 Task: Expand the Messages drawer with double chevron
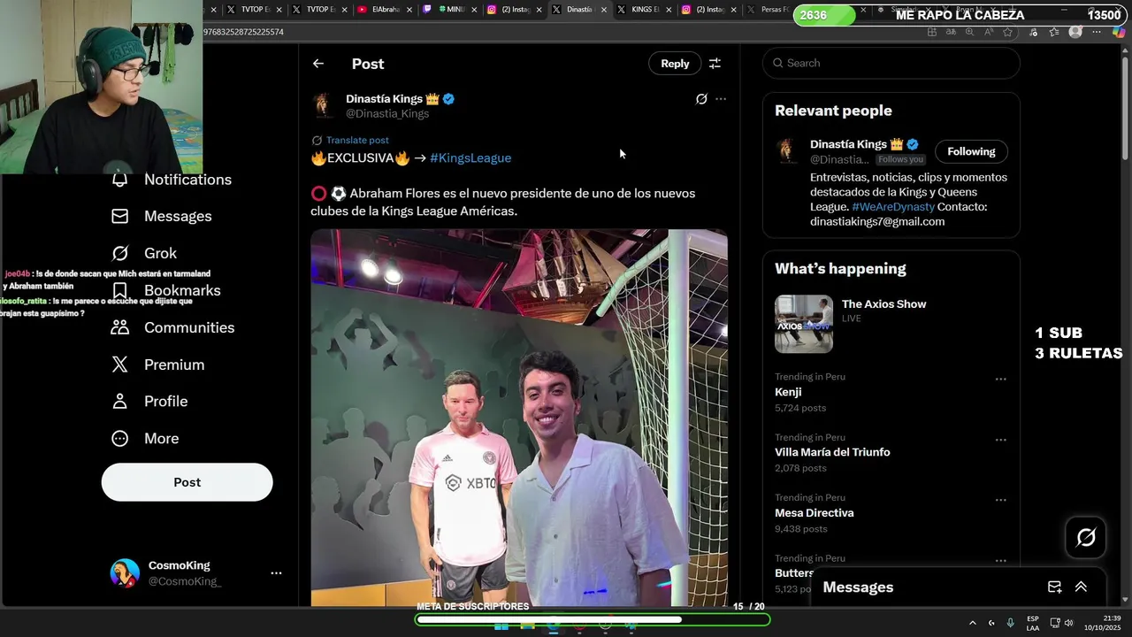click(x=1081, y=587)
